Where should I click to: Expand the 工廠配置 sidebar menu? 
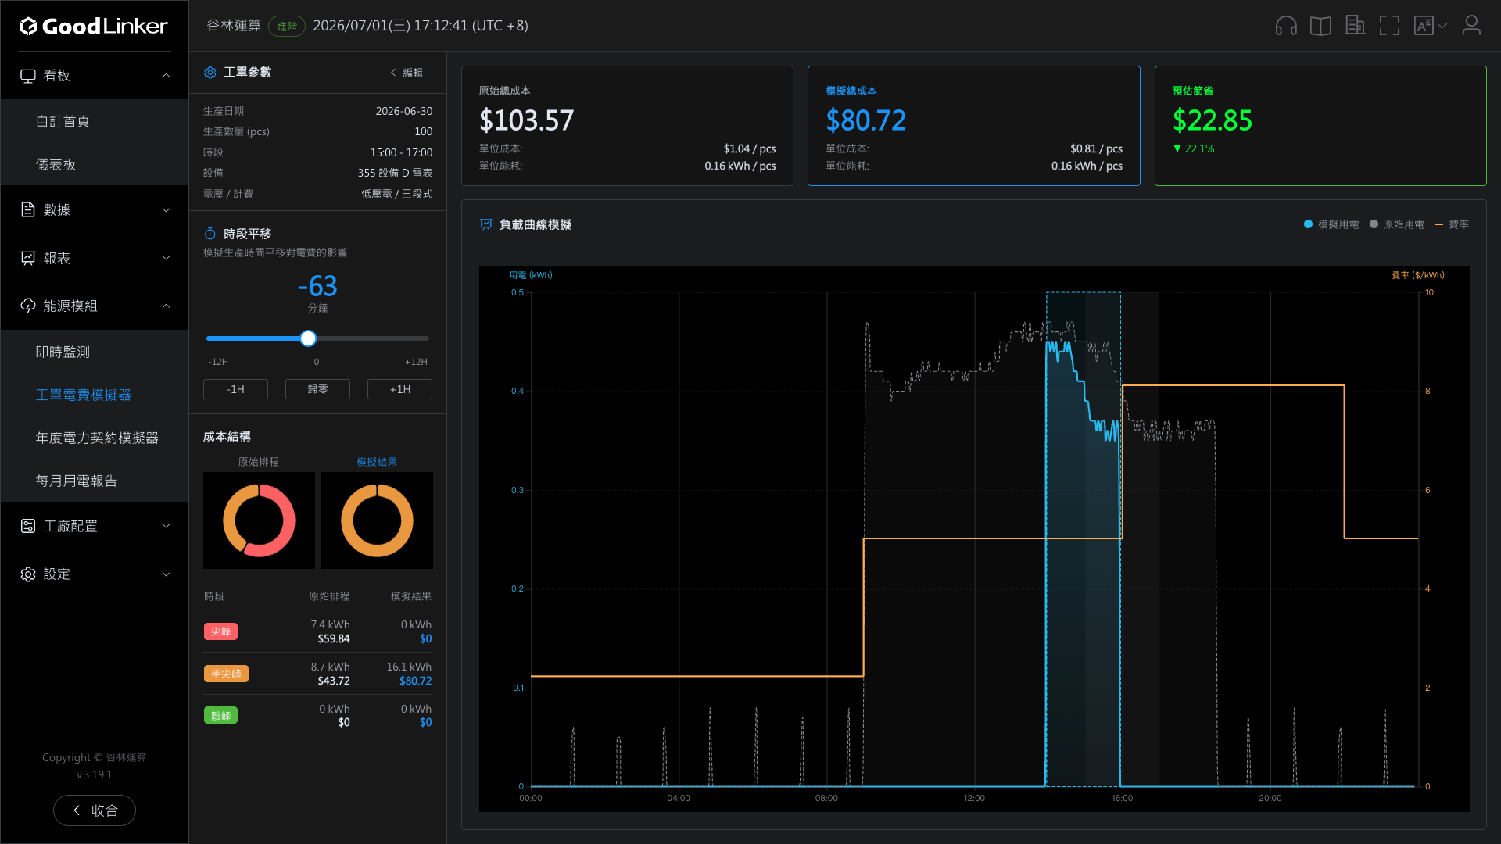95,526
